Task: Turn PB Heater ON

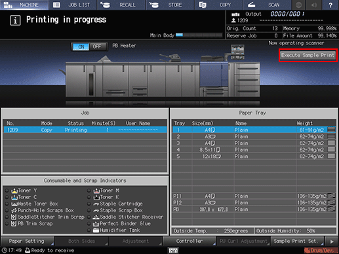Action: pos(81,46)
